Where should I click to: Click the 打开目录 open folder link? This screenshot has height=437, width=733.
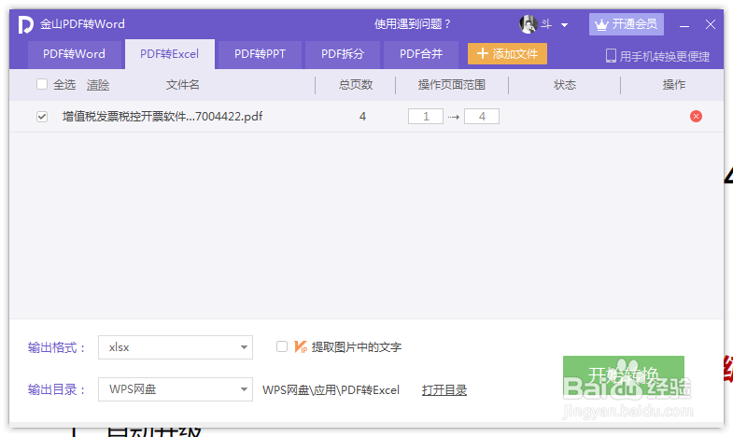click(444, 390)
